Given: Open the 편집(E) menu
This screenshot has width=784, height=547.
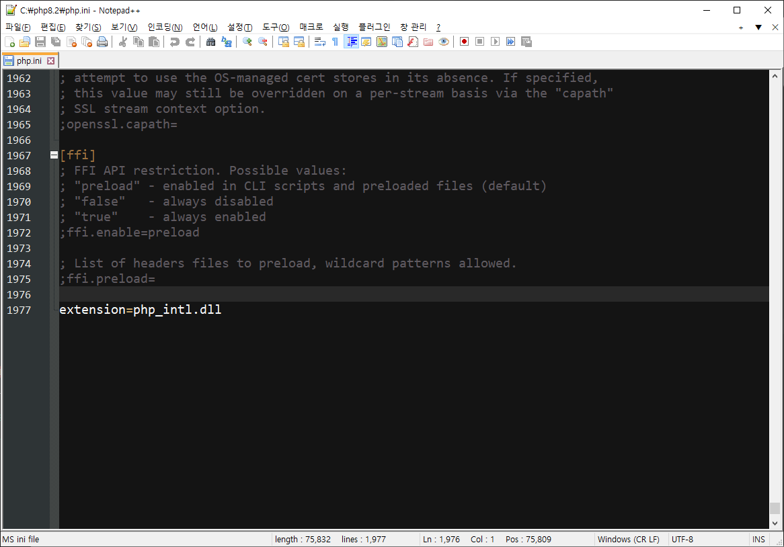Looking at the screenshot, I should (53, 27).
